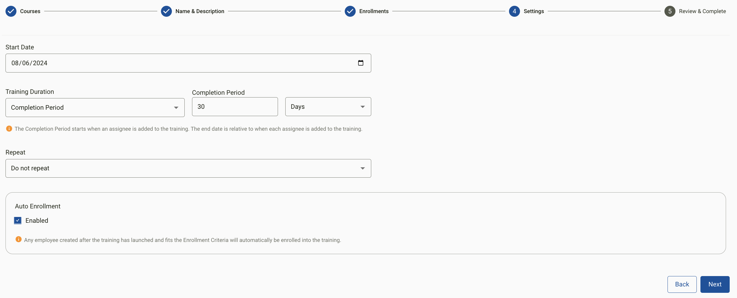Click the Repeat label

tap(16, 152)
